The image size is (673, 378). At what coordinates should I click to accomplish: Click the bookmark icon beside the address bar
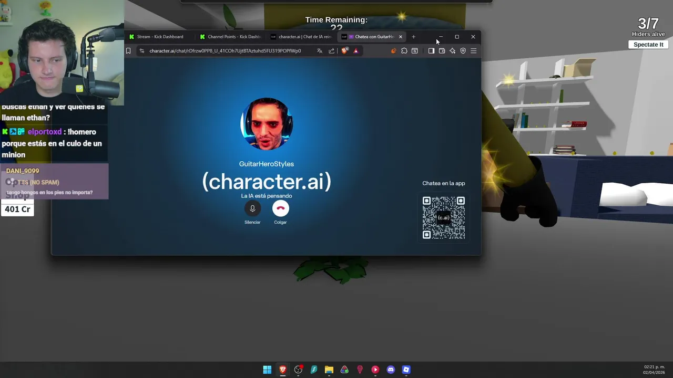click(x=128, y=51)
